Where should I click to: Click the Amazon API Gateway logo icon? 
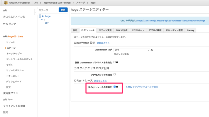[x=6, y=3]
